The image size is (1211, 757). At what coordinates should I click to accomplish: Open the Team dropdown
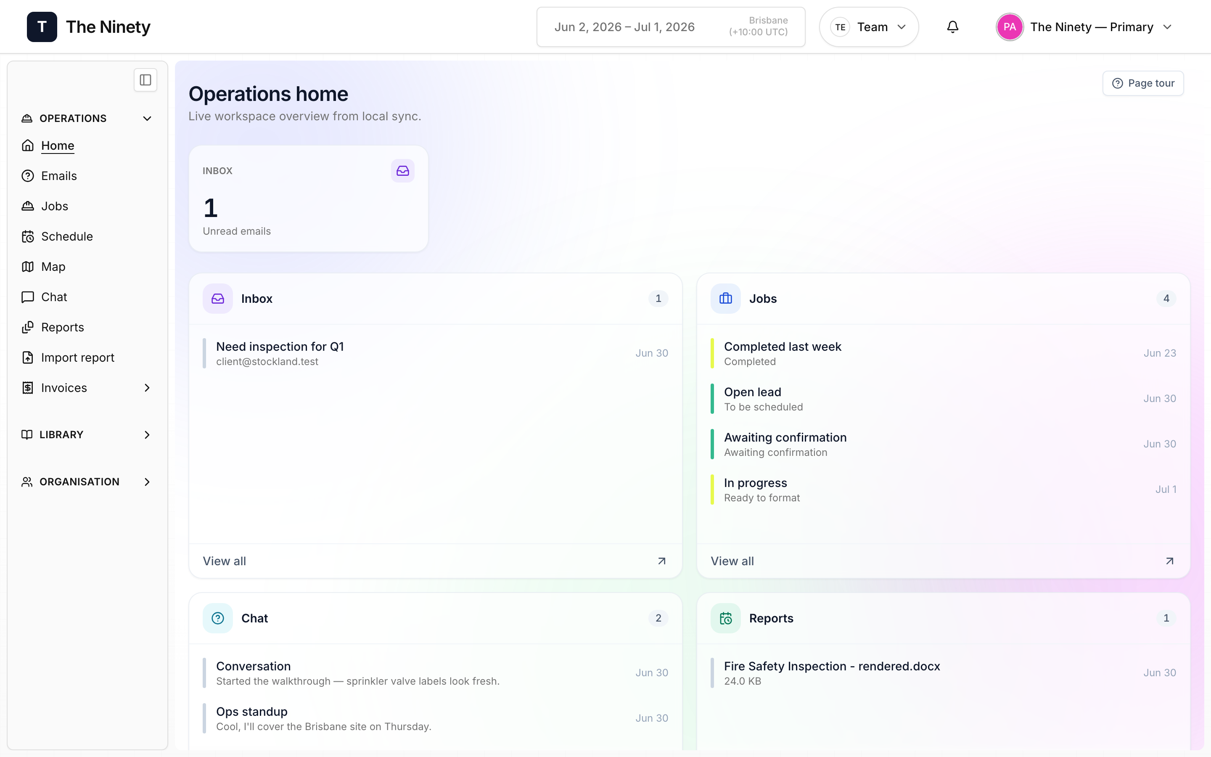pyautogui.click(x=869, y=27)
